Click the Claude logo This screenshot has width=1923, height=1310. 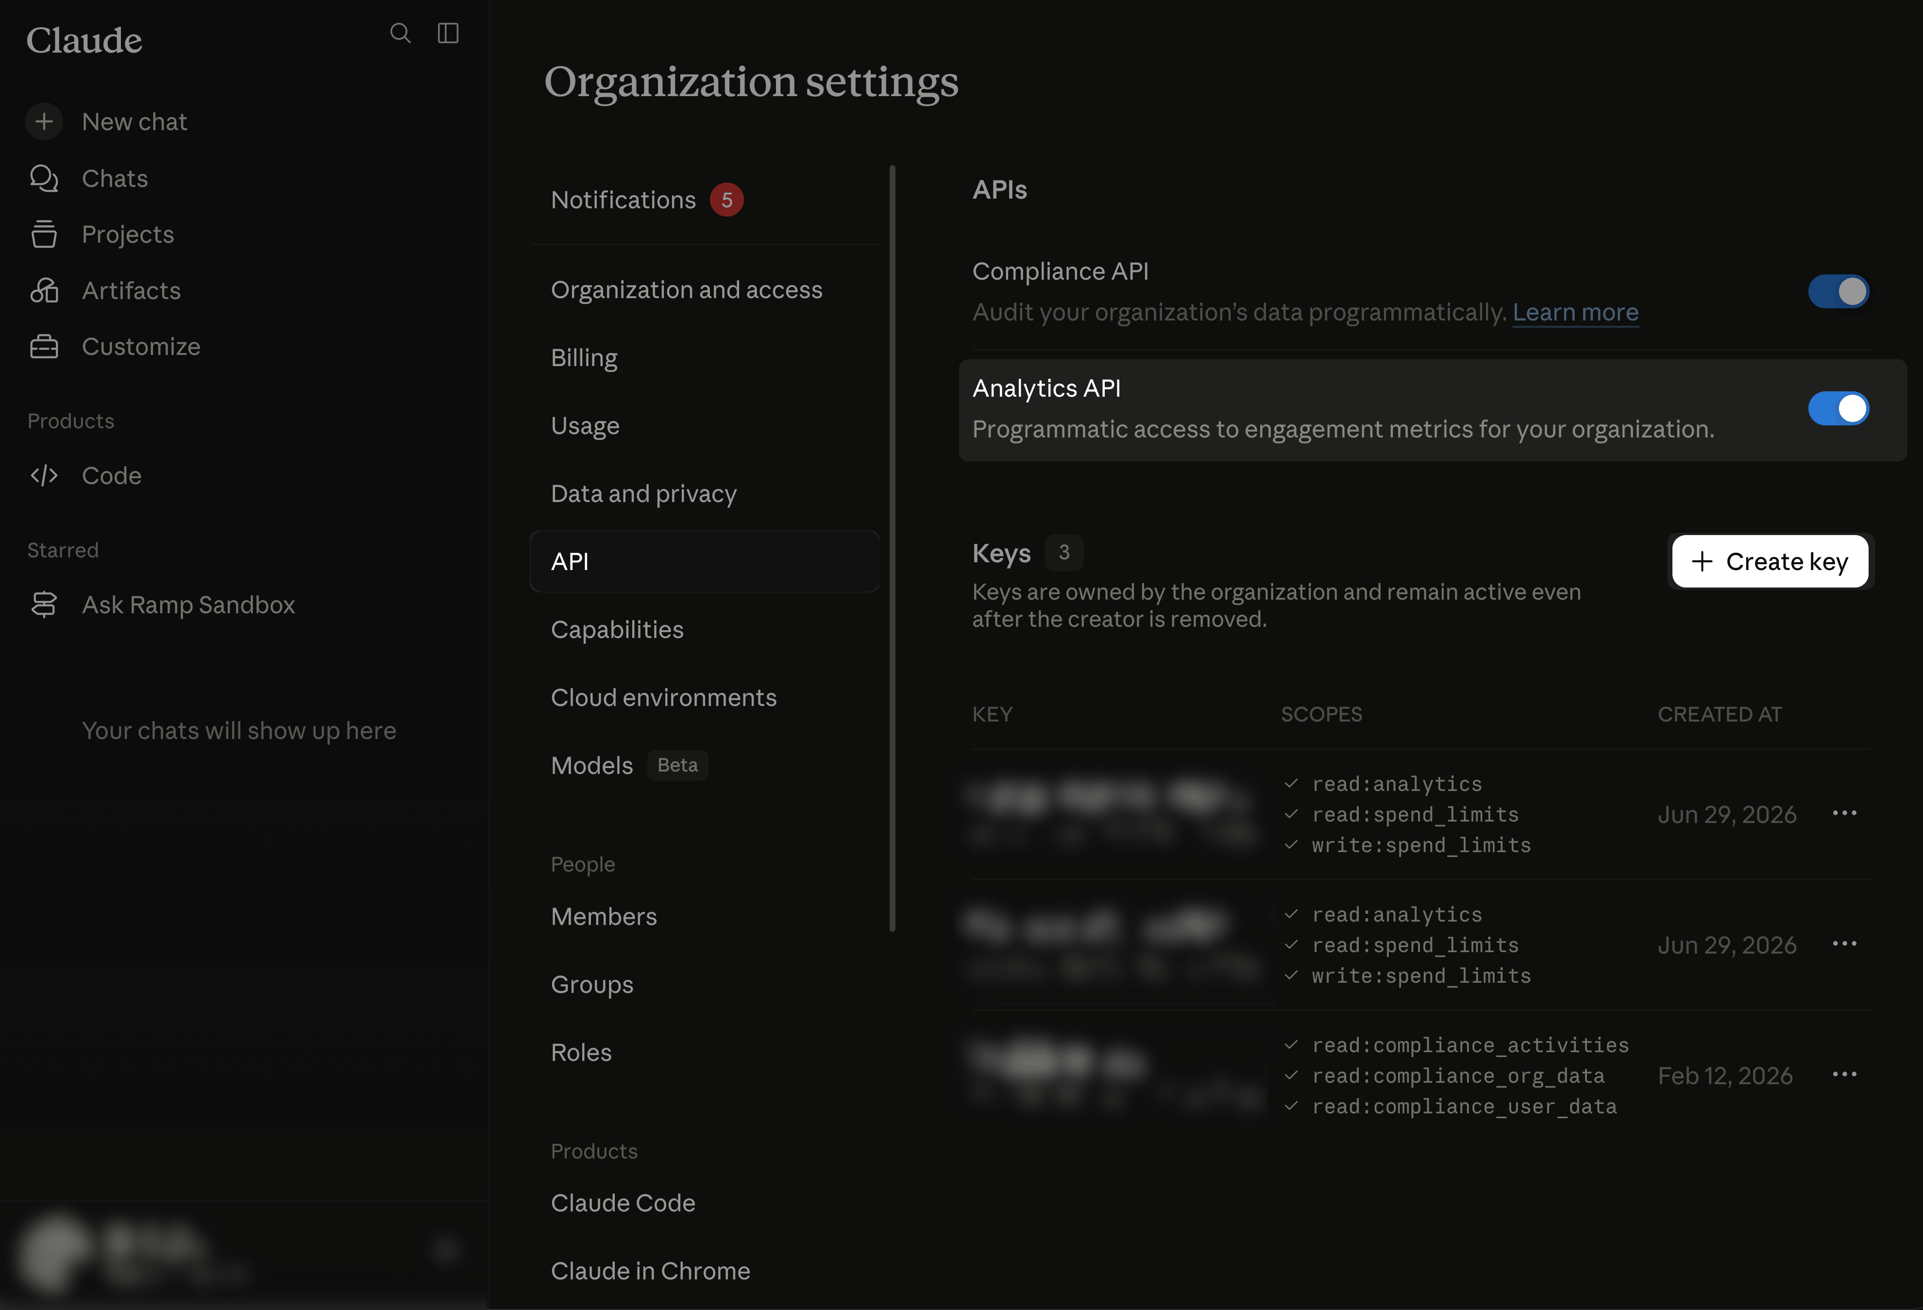(84, 40)
